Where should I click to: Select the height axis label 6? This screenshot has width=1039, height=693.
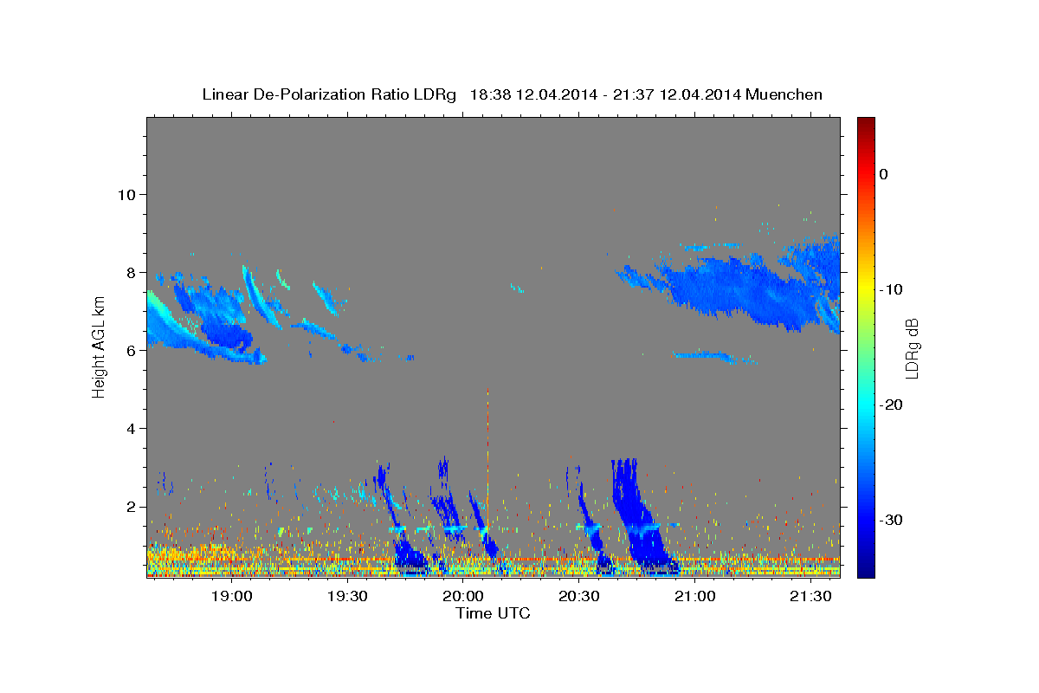pos(130,351)
